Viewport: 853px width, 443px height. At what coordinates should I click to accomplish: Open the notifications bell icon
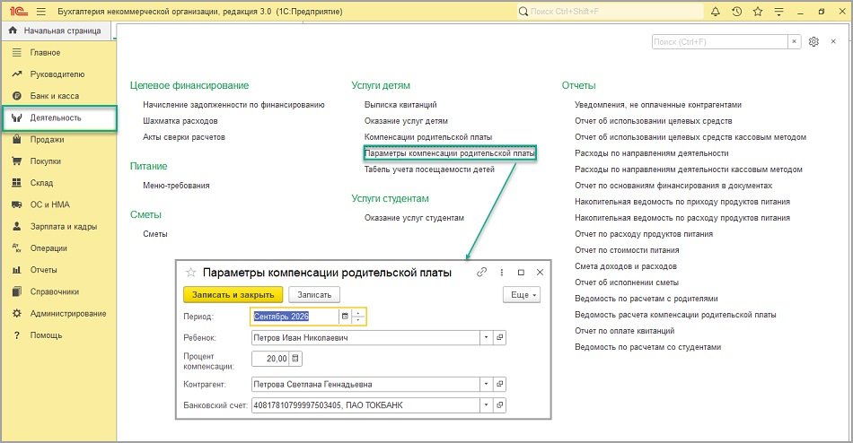coord(716,11)
